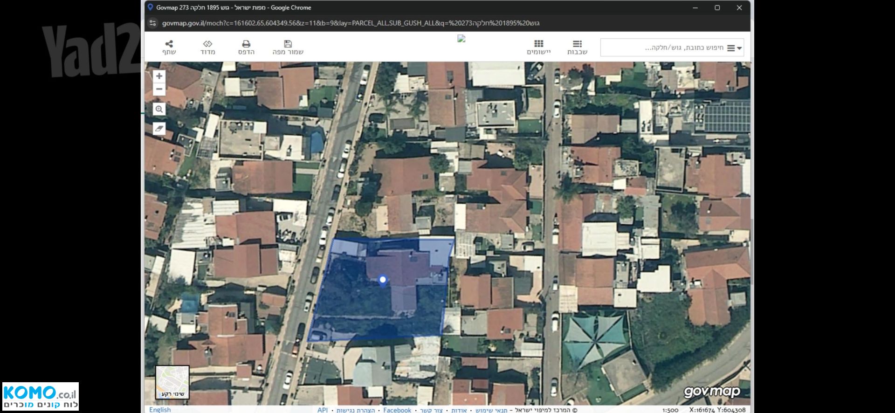
Task: Open the Facebook footer link
Action: [397, 410]
